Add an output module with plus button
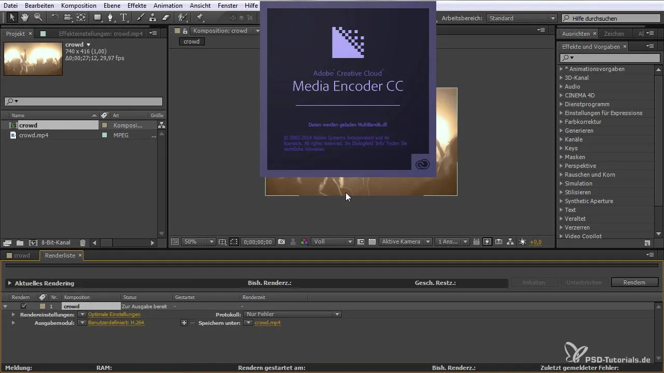Viewport: 664px width, 373px height. coord(184,323)
